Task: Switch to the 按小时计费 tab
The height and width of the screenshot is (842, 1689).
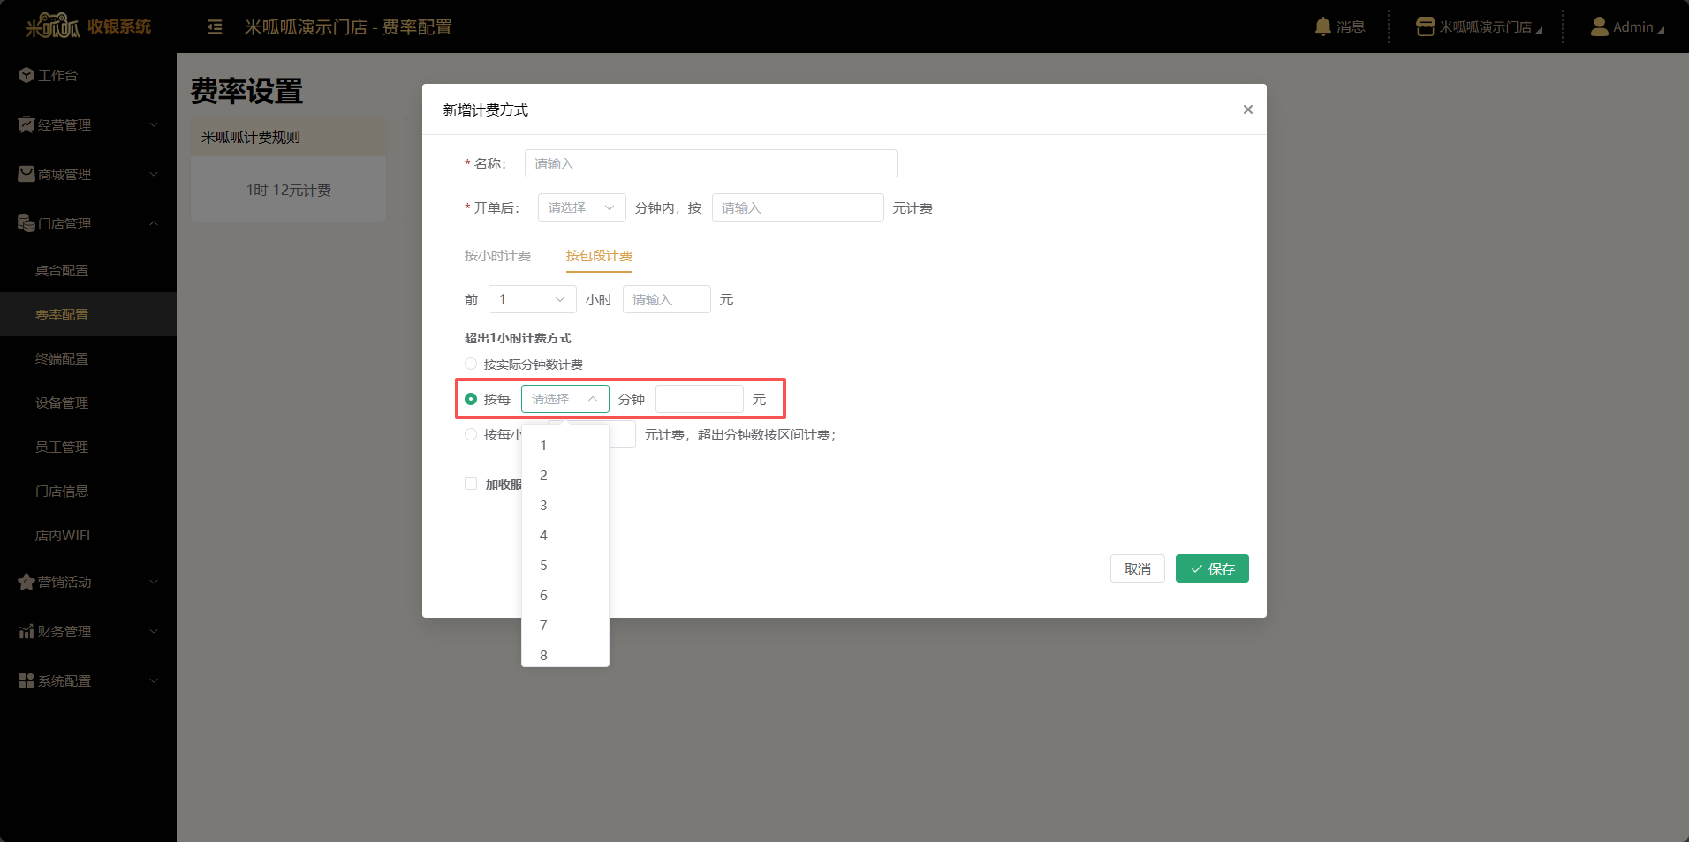Action: coord(497,256)
